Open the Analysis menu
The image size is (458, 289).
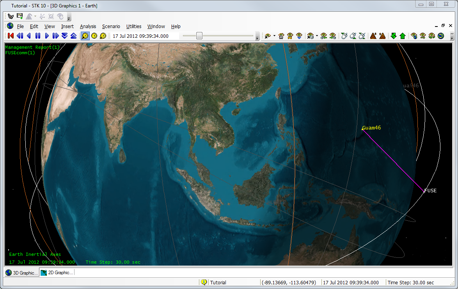(x=88, y=27)
